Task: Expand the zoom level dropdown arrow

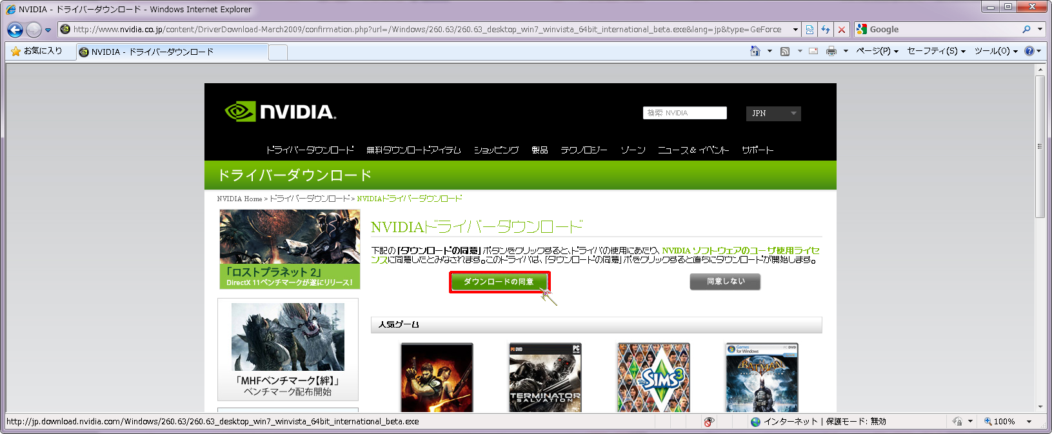Action: pyautogui.click(x=1029, y=422)
